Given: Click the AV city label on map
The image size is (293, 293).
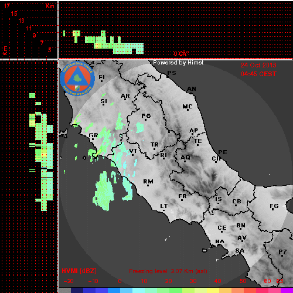Looking at the screenshot, I should click(x=242, y=238).
